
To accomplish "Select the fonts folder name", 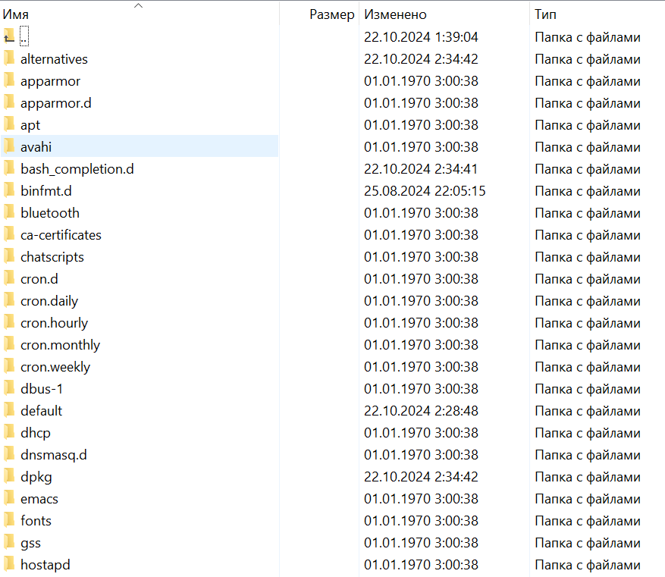I will [36, 522].
